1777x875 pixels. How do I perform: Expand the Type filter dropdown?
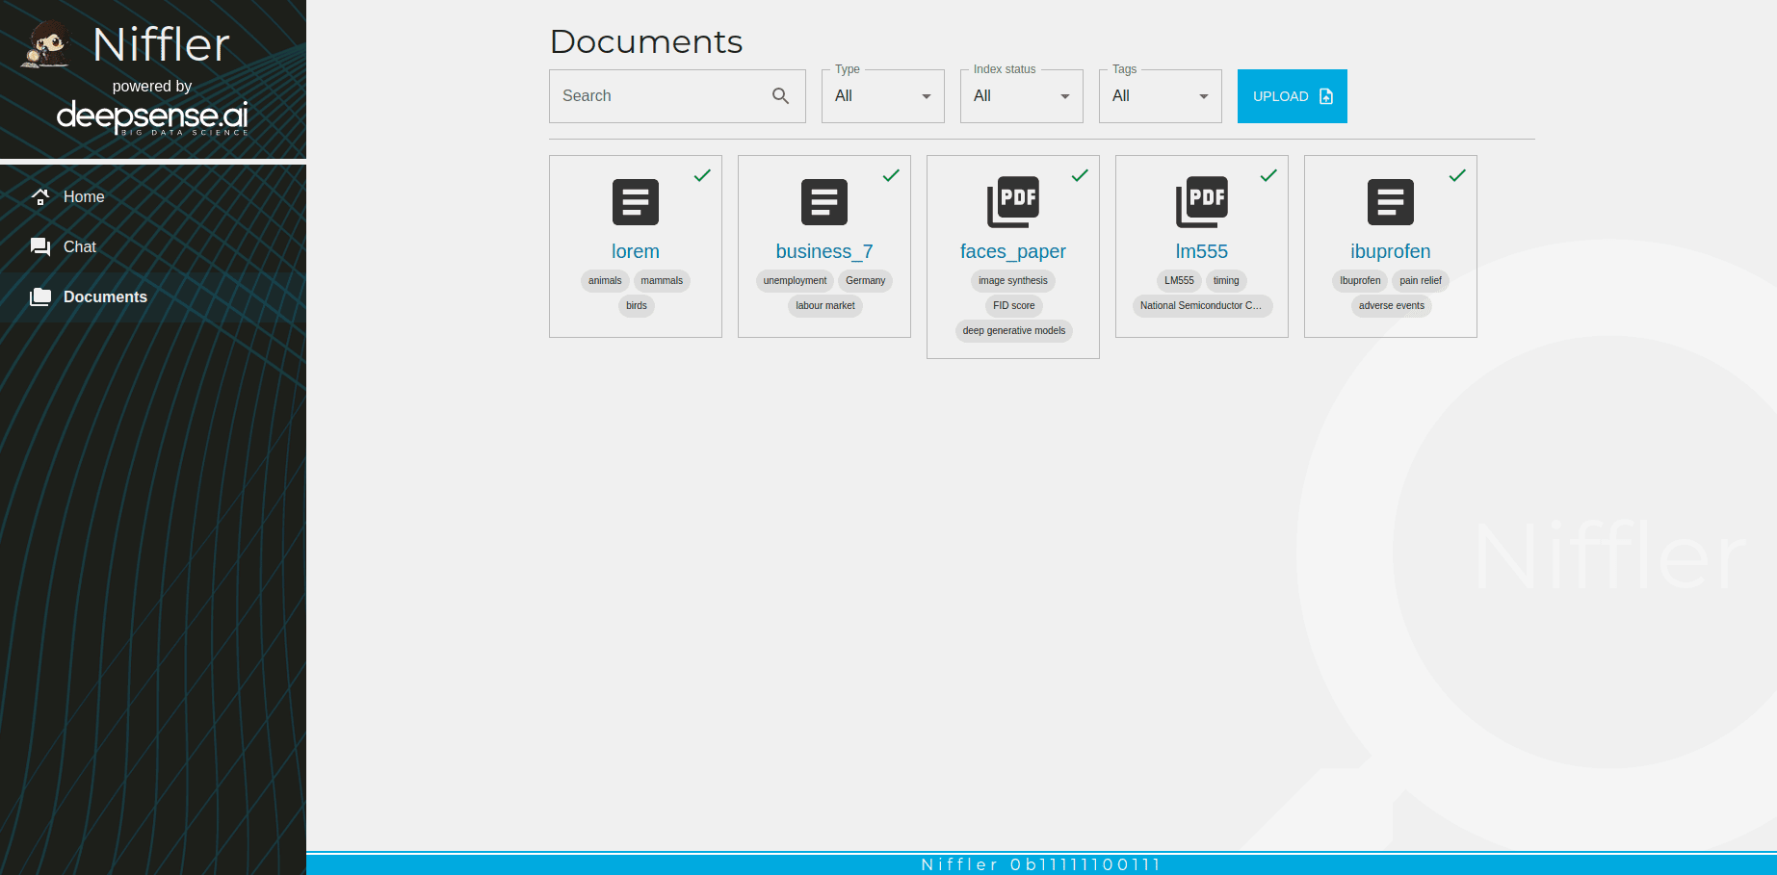882,96
